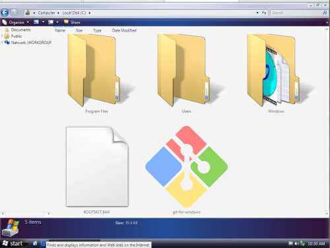Viewport: 330px width, 248px height.
Task: Select the Program Files folder icon
Action: [97, 70]
